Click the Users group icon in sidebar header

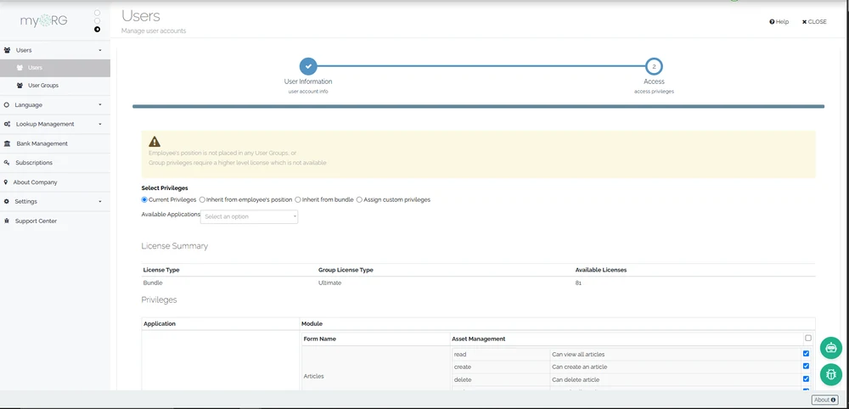[7, 50]
